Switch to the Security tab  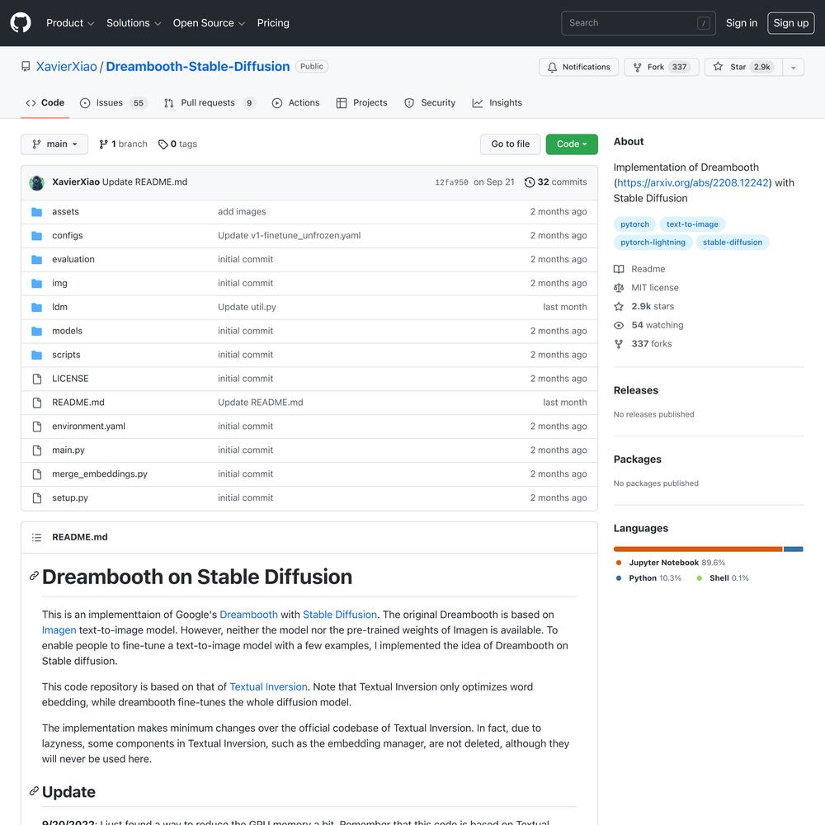click(x=430, y=103)
